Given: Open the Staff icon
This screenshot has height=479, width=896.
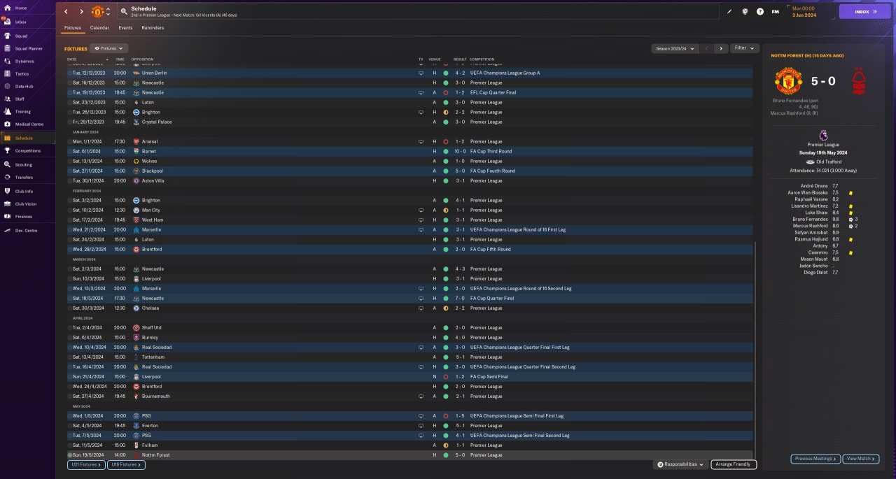Looking at the screenshot, I should click(6, 99).
